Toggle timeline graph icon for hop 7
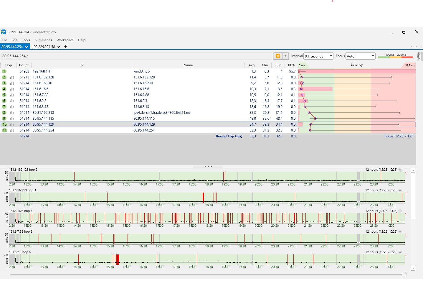The height and width of the screenshot is (281, 423). pos(12,107)
